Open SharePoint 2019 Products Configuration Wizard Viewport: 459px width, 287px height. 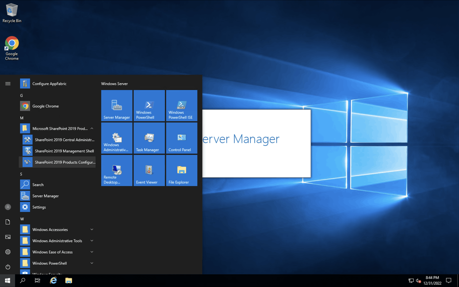[x=57, y=162]
